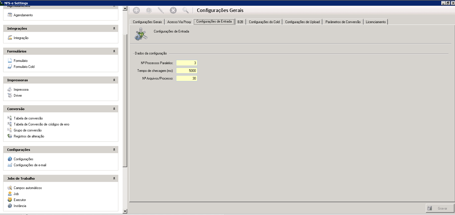Click the Nº Processos Paralelos field
The image size is (455, 215).
[x=187, y=63]
